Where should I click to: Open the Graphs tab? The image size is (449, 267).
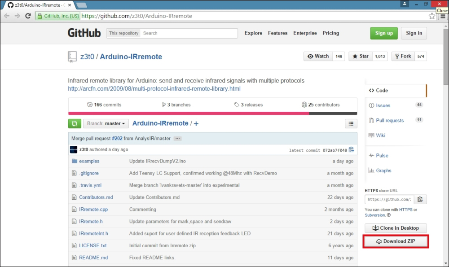click(380, 171)
